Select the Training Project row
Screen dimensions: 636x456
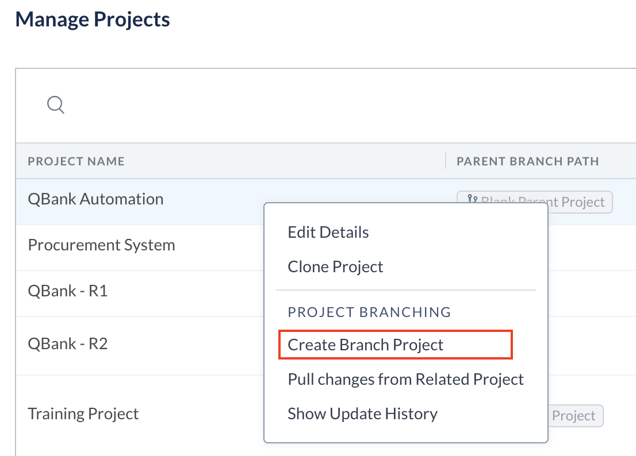coord(83,413)
